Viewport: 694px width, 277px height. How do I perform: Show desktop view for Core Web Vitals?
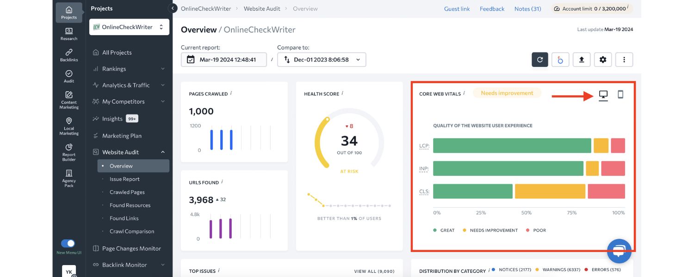(x=603, y=94)
